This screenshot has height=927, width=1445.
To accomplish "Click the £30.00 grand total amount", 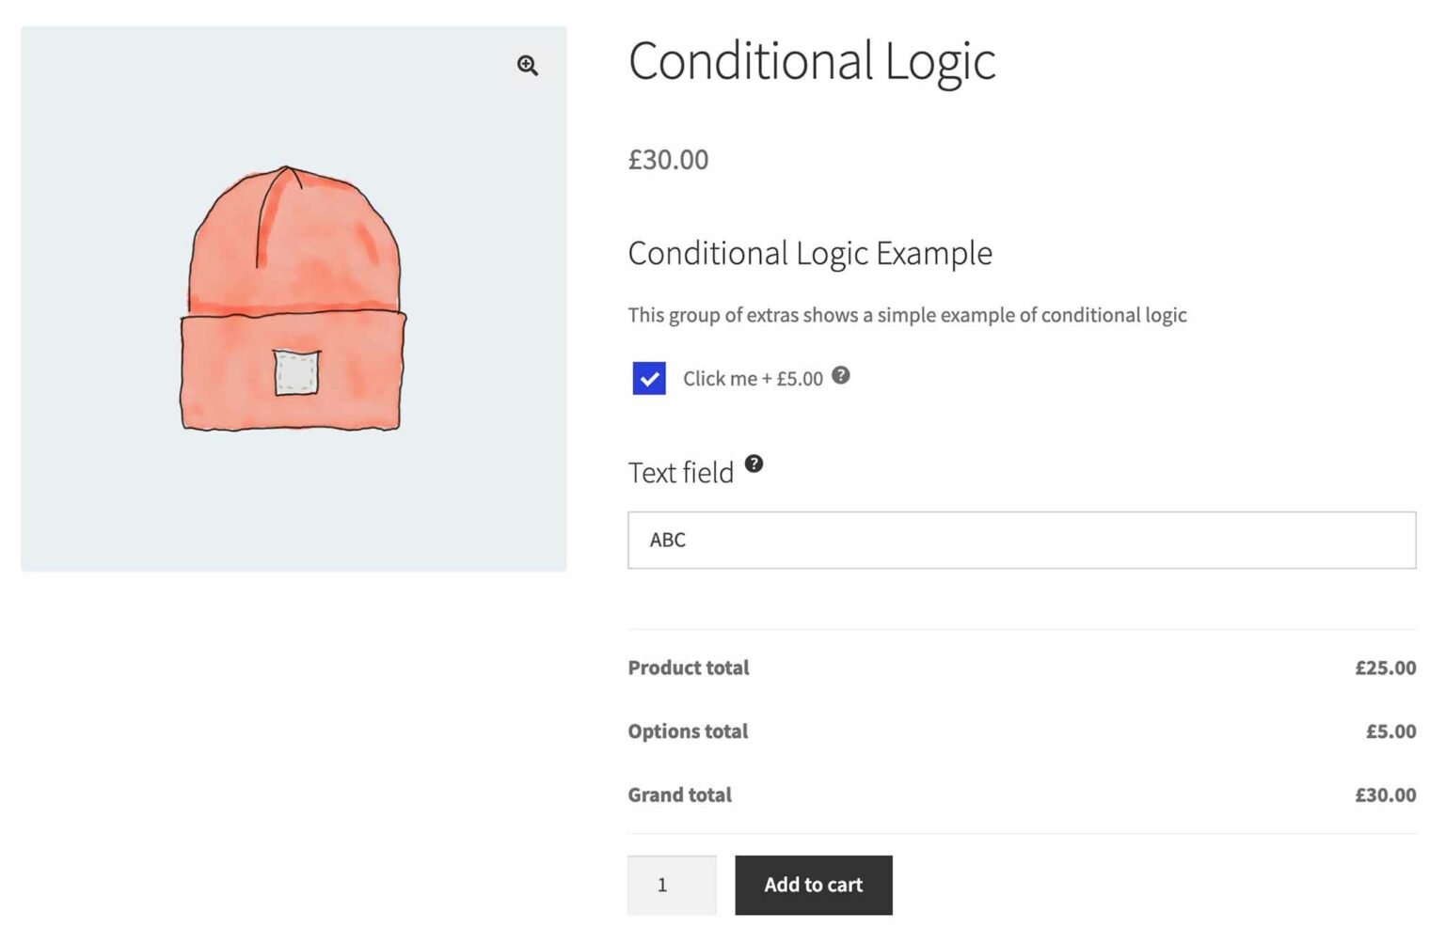I will click(x=1385, y=795).
